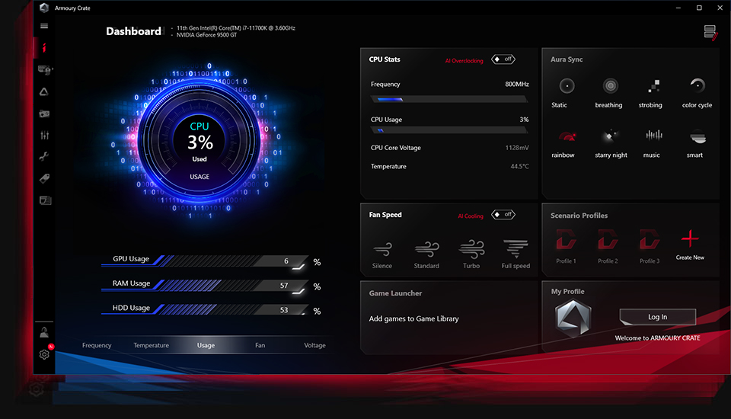
Task: Open the Tools wrench sidebar icon
Action: 44,157
